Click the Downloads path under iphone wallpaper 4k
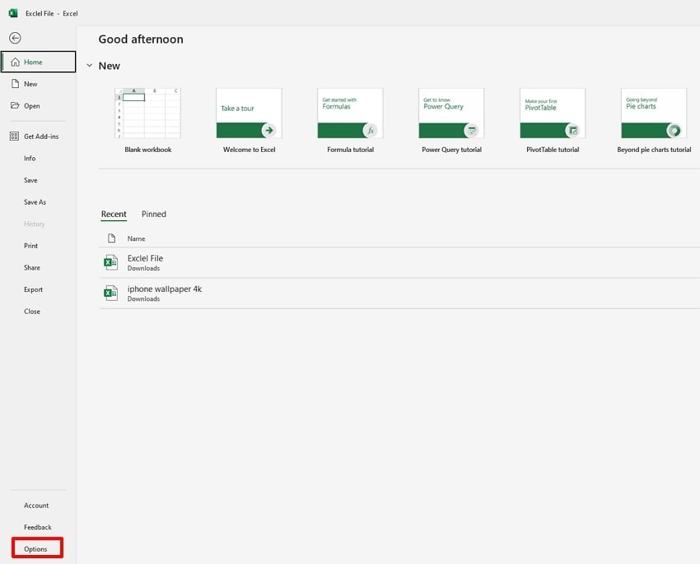This screenshot has height=564, width=700. pyautogui.click(x=143, y=299)
